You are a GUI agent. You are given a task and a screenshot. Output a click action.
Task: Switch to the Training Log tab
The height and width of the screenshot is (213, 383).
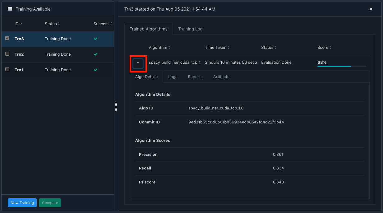(190, 29)
